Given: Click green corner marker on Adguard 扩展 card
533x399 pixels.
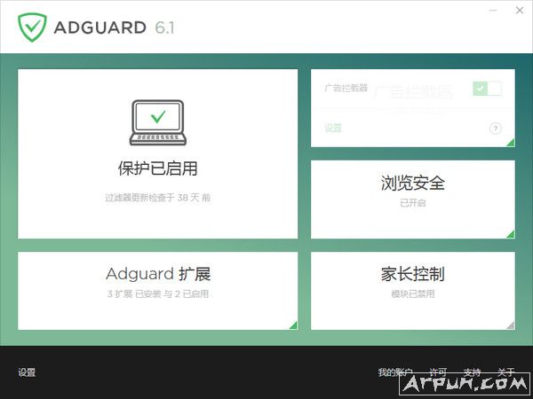Looking at the screenshot, I should [x=294, y=325].
